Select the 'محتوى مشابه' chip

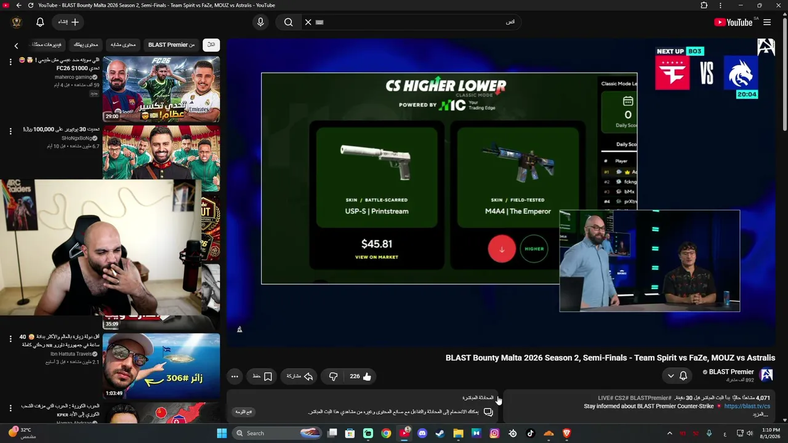tap(123, 45)
